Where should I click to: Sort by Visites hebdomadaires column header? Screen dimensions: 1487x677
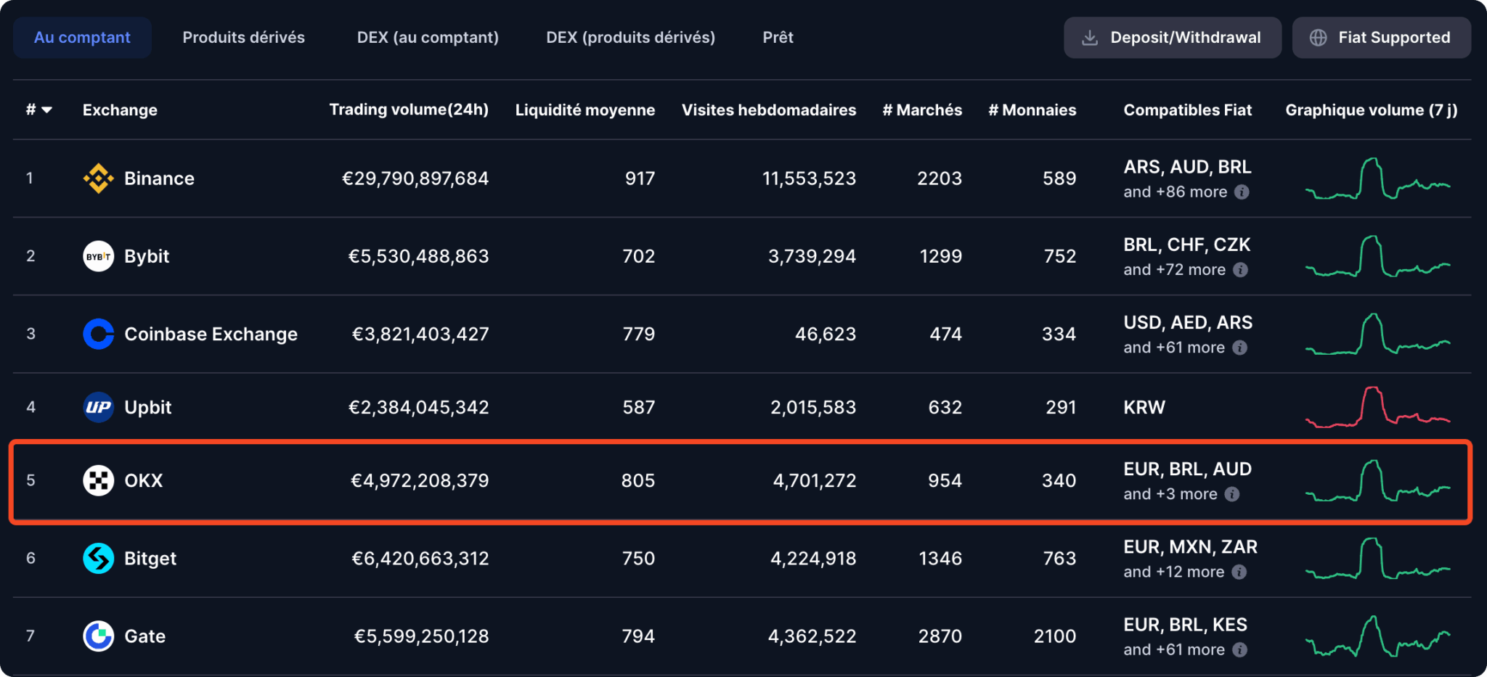click(769, 110)
